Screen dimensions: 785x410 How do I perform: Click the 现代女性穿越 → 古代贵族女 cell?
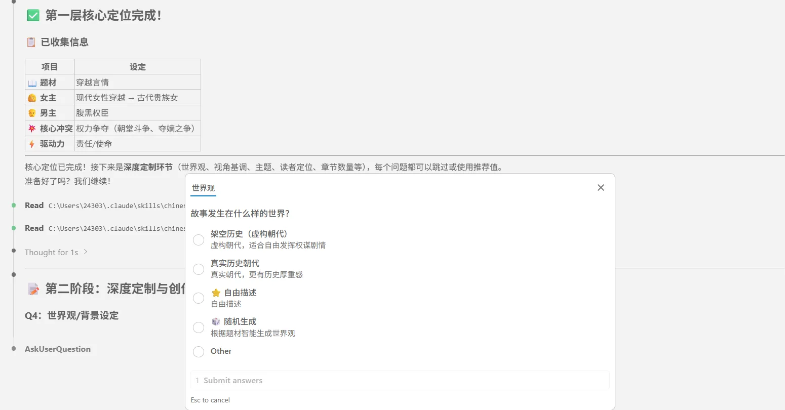coord(138,98)
